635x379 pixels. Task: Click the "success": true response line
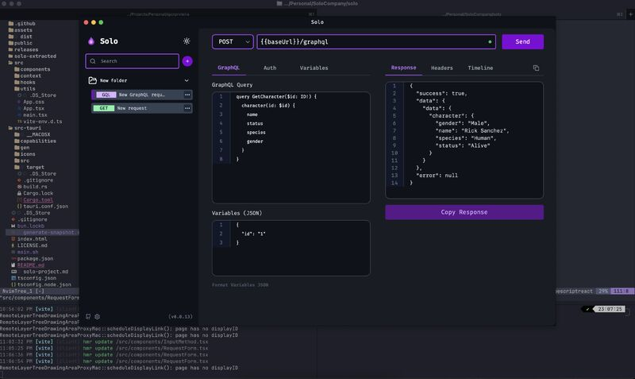pyautogui.click(x=441, y=94)
